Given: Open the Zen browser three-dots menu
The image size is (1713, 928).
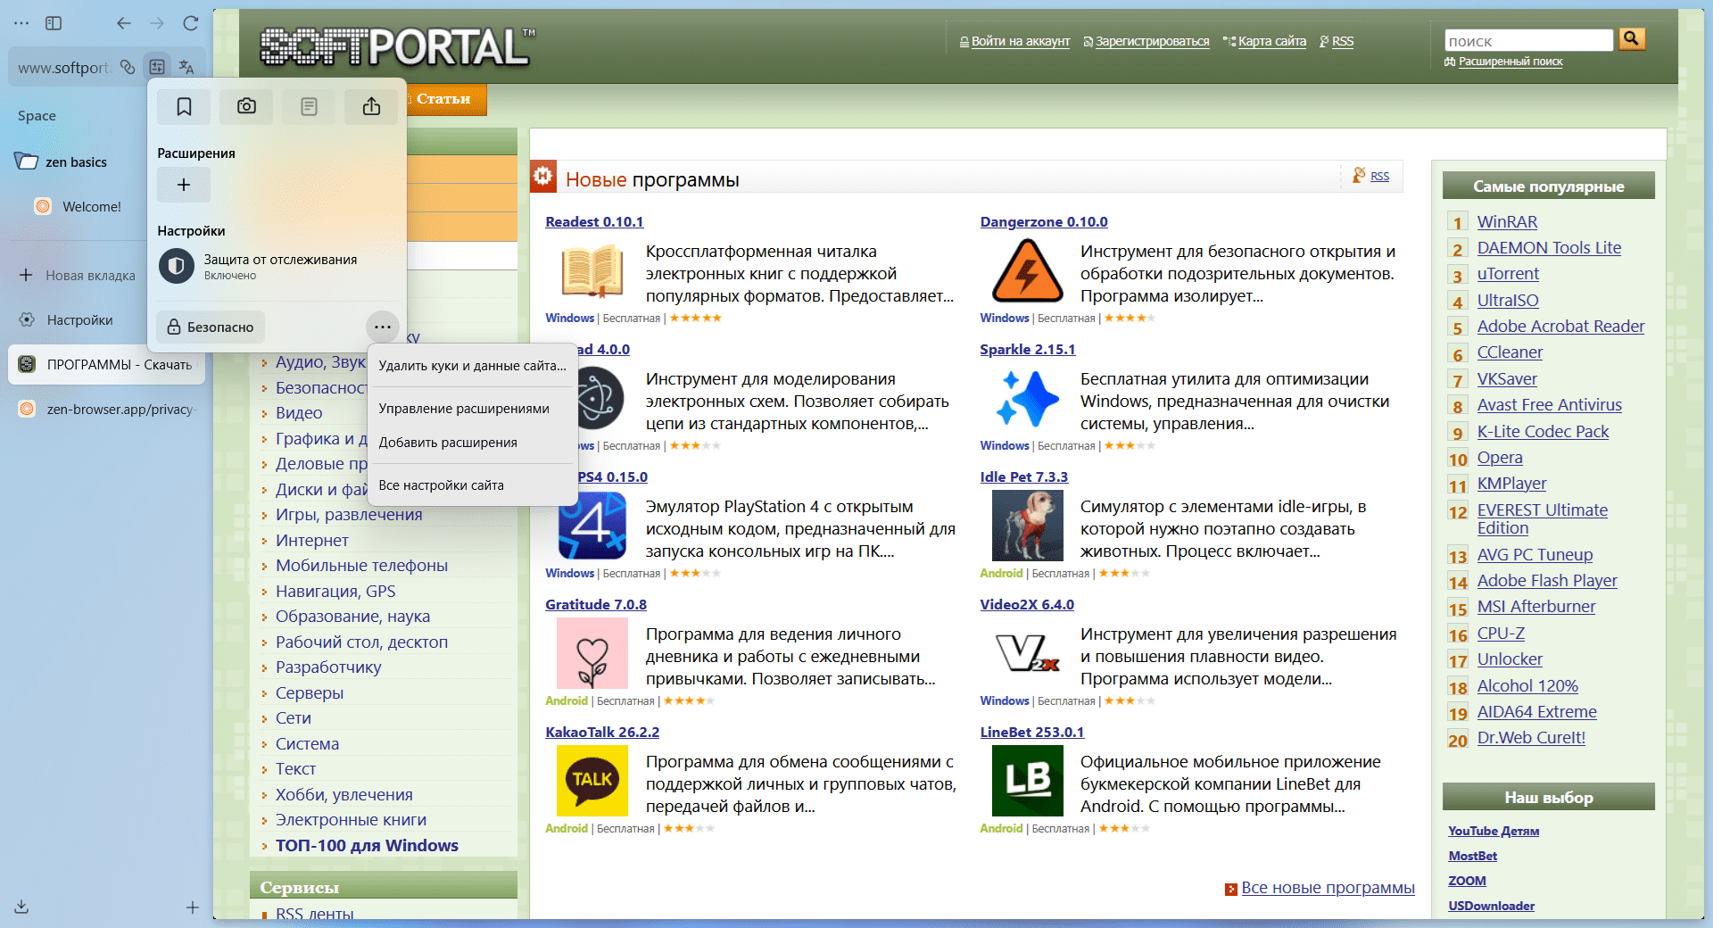Looking at the screenshot, I should coord(21,23).
